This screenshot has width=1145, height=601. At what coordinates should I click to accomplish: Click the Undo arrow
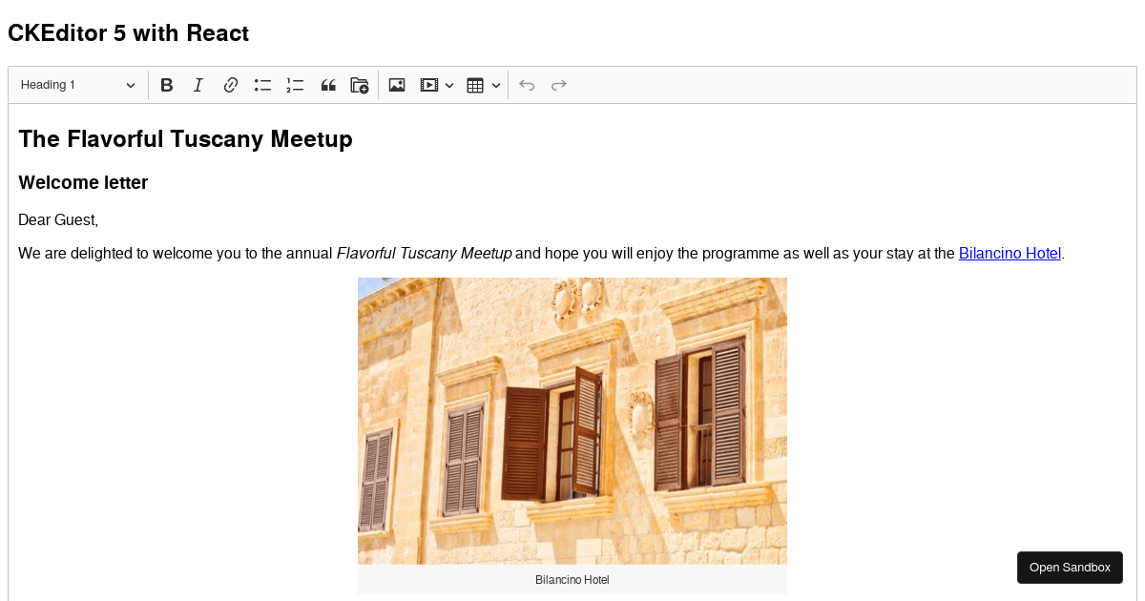point(527,85)
